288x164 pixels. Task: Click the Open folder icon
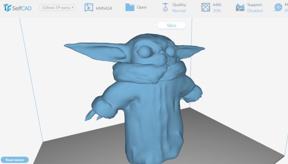(x=130, y=7)
